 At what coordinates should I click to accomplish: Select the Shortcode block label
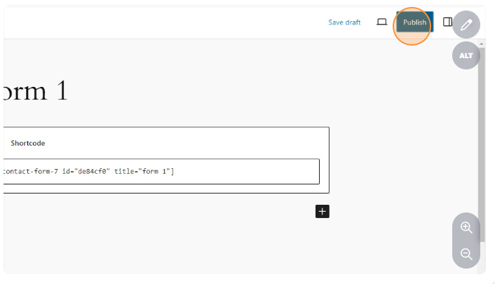click(x=28, y=143)
